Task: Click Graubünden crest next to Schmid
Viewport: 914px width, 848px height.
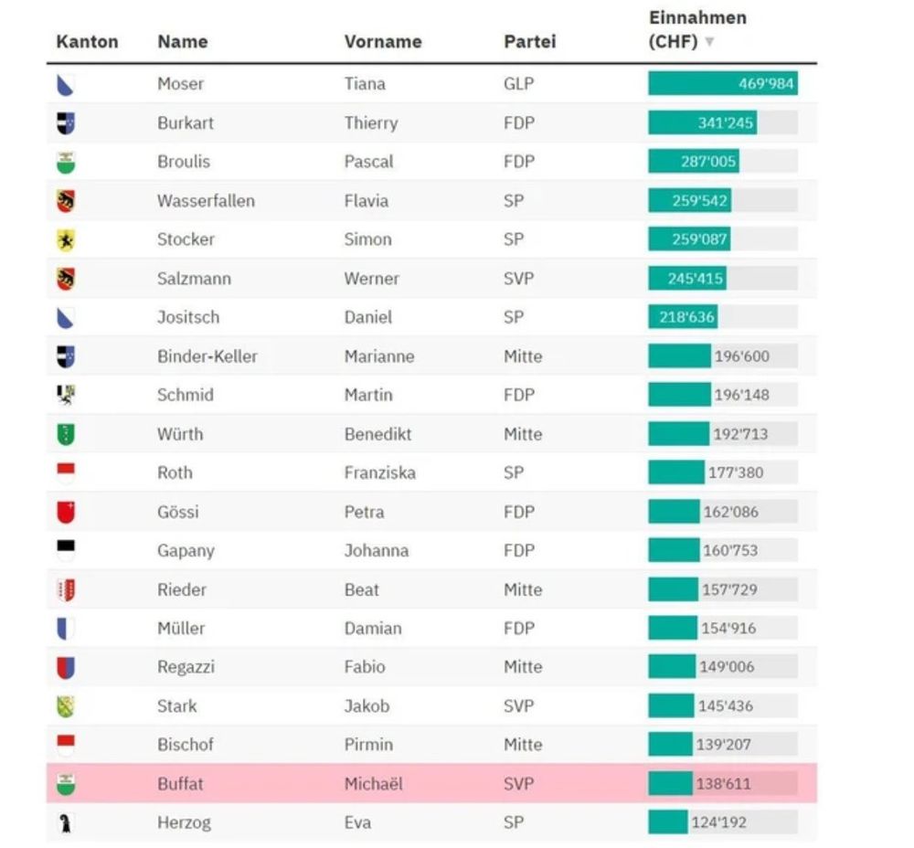Action: (66, 395)
